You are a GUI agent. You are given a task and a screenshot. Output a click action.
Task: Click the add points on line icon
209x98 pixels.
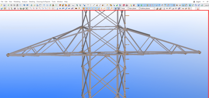pyautogui.click(x=34, y=8)
